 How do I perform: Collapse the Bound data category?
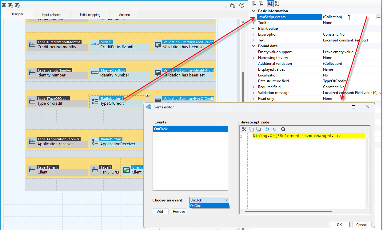[x=253, y=46]
